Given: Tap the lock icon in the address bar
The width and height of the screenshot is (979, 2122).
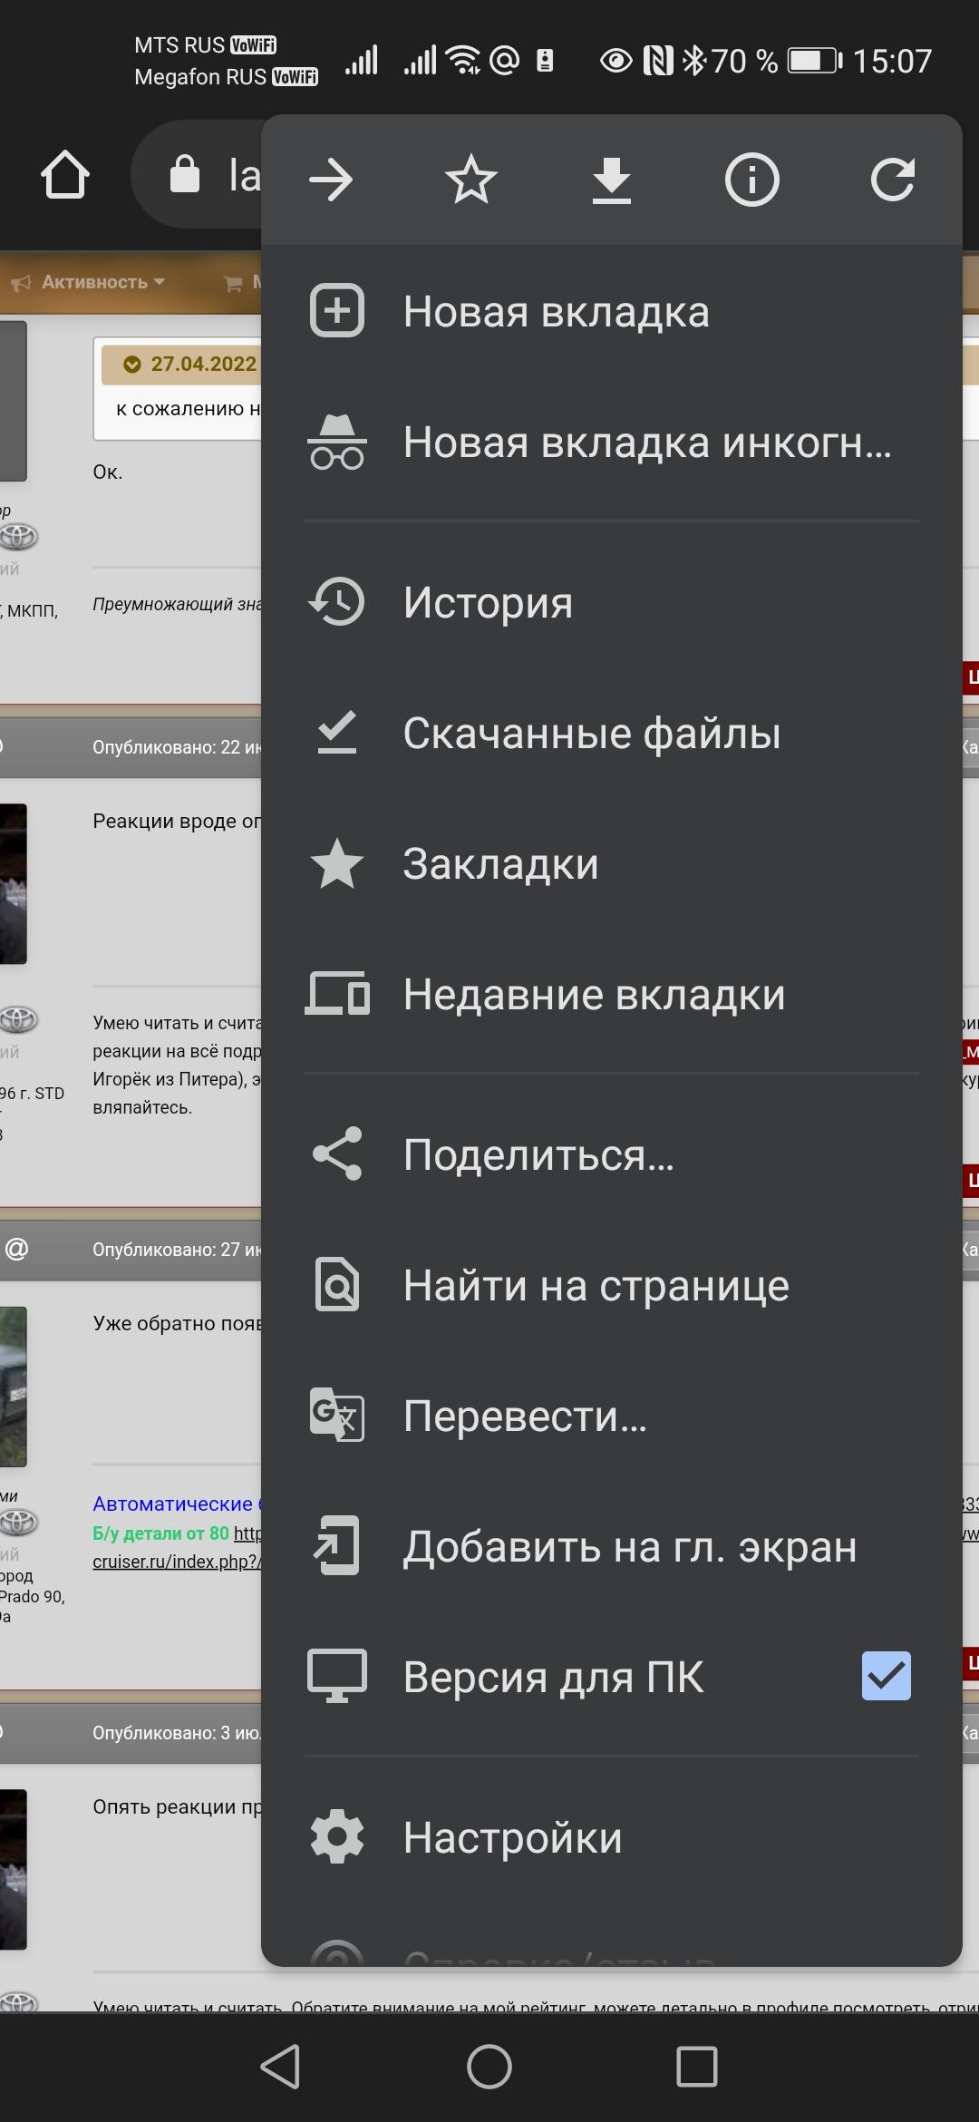Looking at the screenshot, I should tap(185, 174).
